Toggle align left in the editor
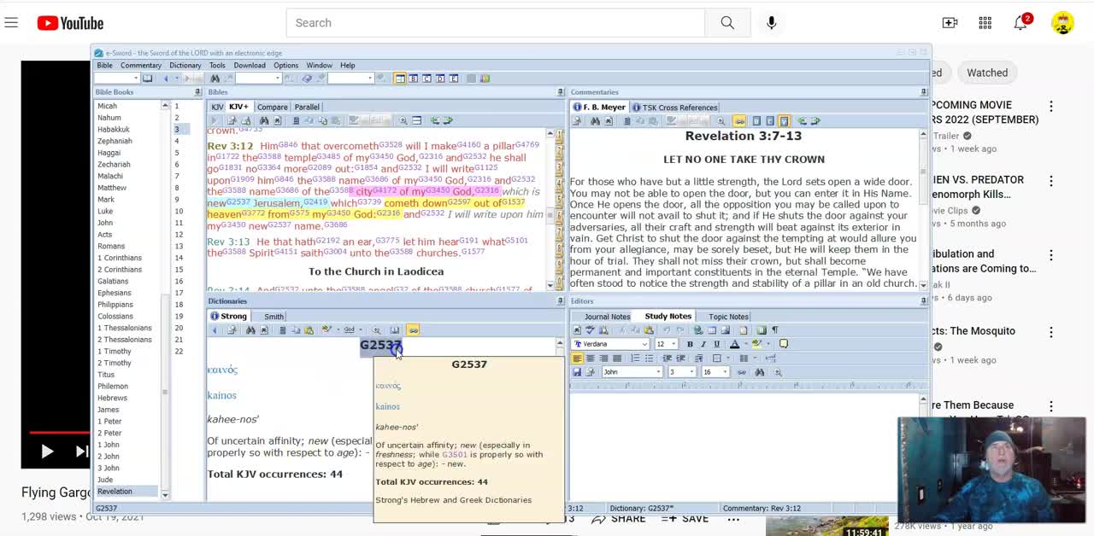The width and height of the screenshot is (1094, 536). pyautogui.click(x=577, y=358)
